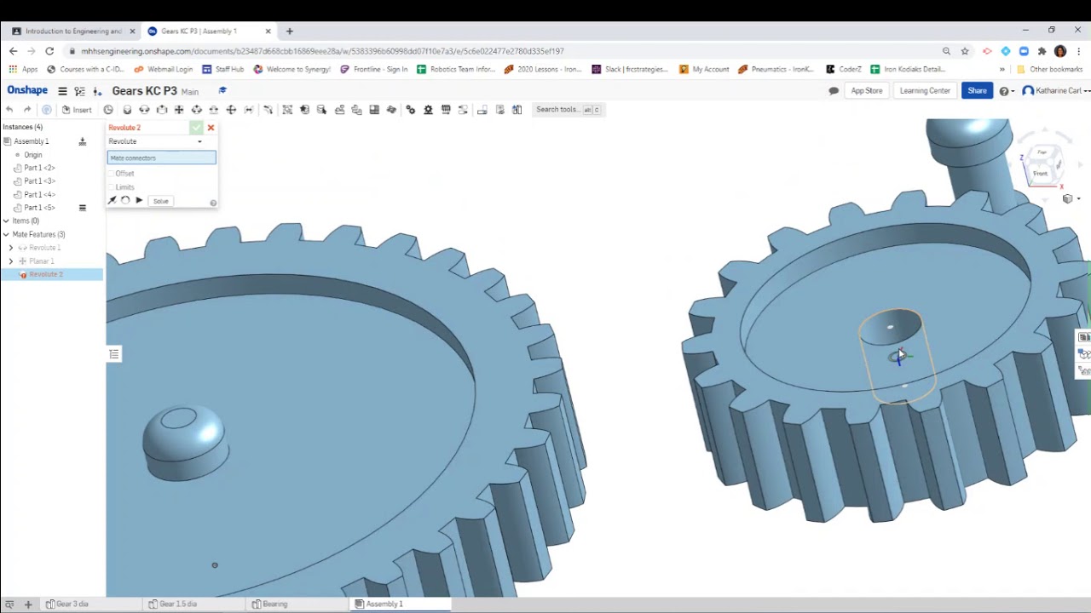The image size is (1091, 613).
Task: Expand the Revolute 1 mate feature
Action: (11, 248)
